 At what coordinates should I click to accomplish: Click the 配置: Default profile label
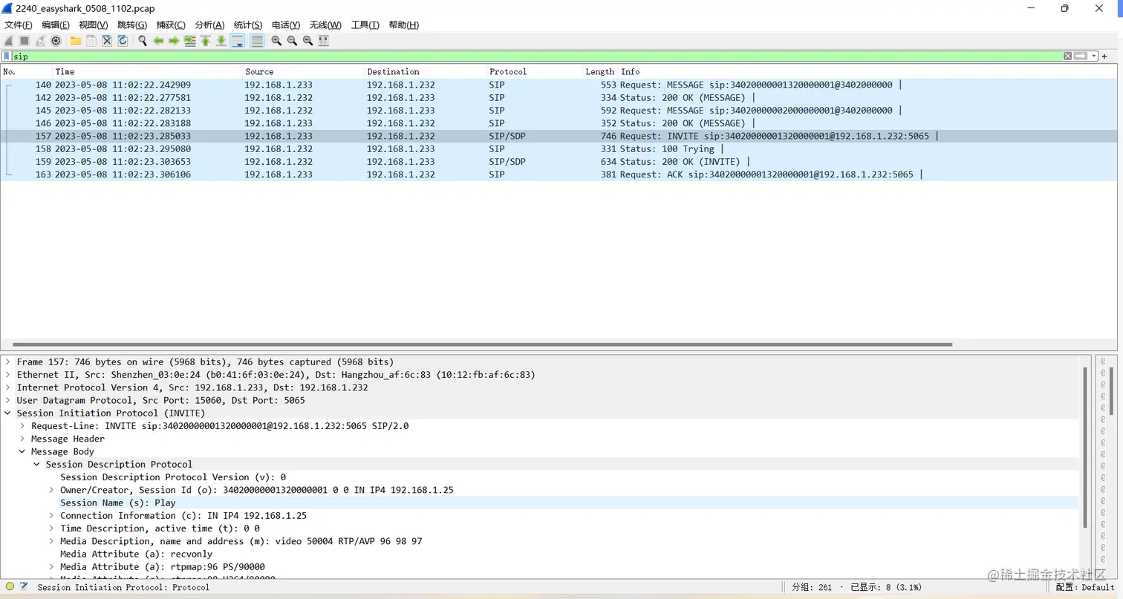point(1085,587)
